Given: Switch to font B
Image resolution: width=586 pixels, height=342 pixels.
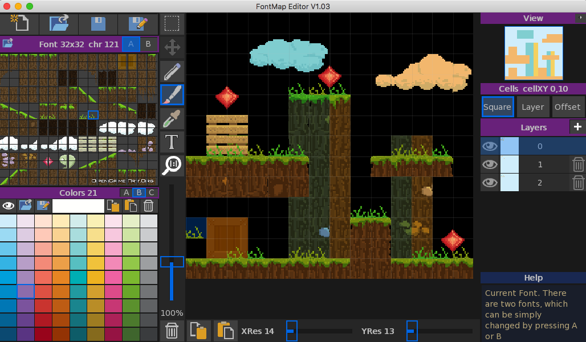Looking at the screenshot, I should pos(148,44).
